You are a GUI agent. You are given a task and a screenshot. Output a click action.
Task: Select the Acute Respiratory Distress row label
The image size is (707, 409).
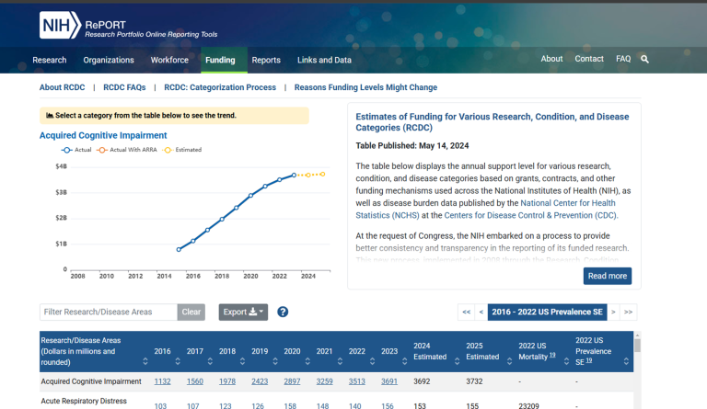[84, 401]
